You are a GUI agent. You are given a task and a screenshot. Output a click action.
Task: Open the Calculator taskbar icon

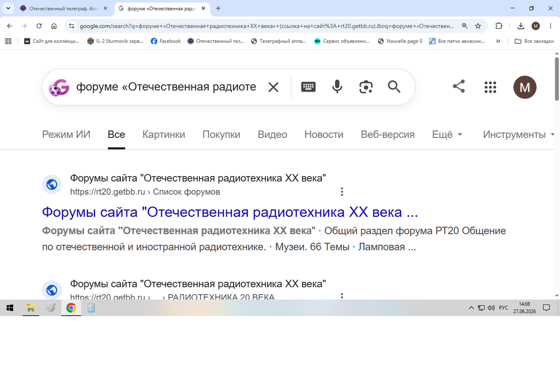coord(91,308)
